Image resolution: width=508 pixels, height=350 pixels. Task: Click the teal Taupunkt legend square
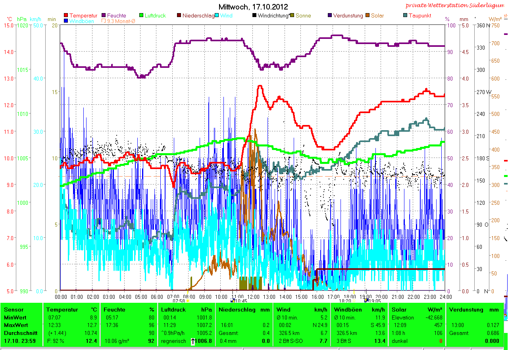pyautogui.click(x=405, y=16)
